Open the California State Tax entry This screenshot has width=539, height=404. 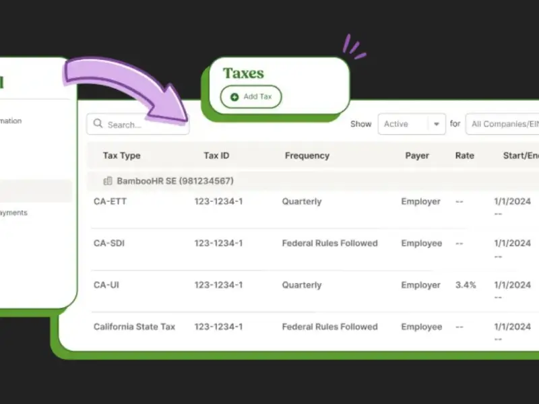tap(134, 327)
